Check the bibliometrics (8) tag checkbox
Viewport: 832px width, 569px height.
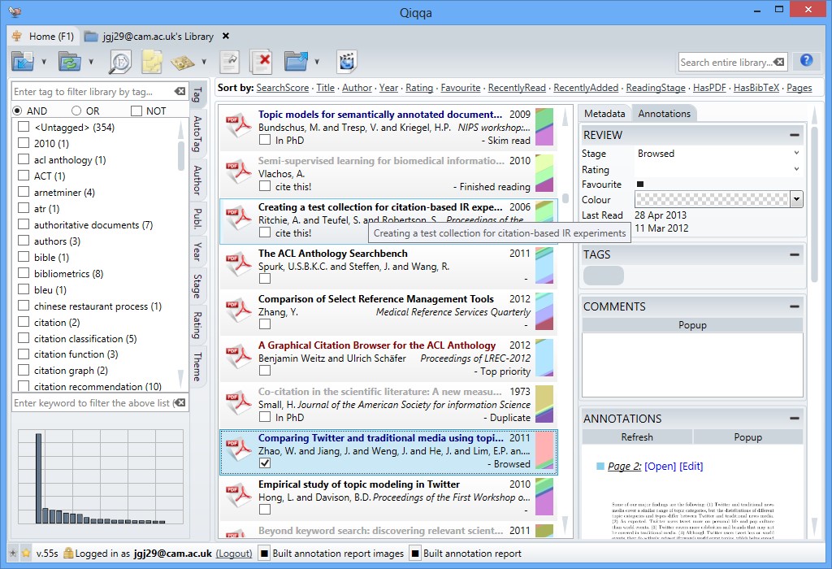point(24,274)
